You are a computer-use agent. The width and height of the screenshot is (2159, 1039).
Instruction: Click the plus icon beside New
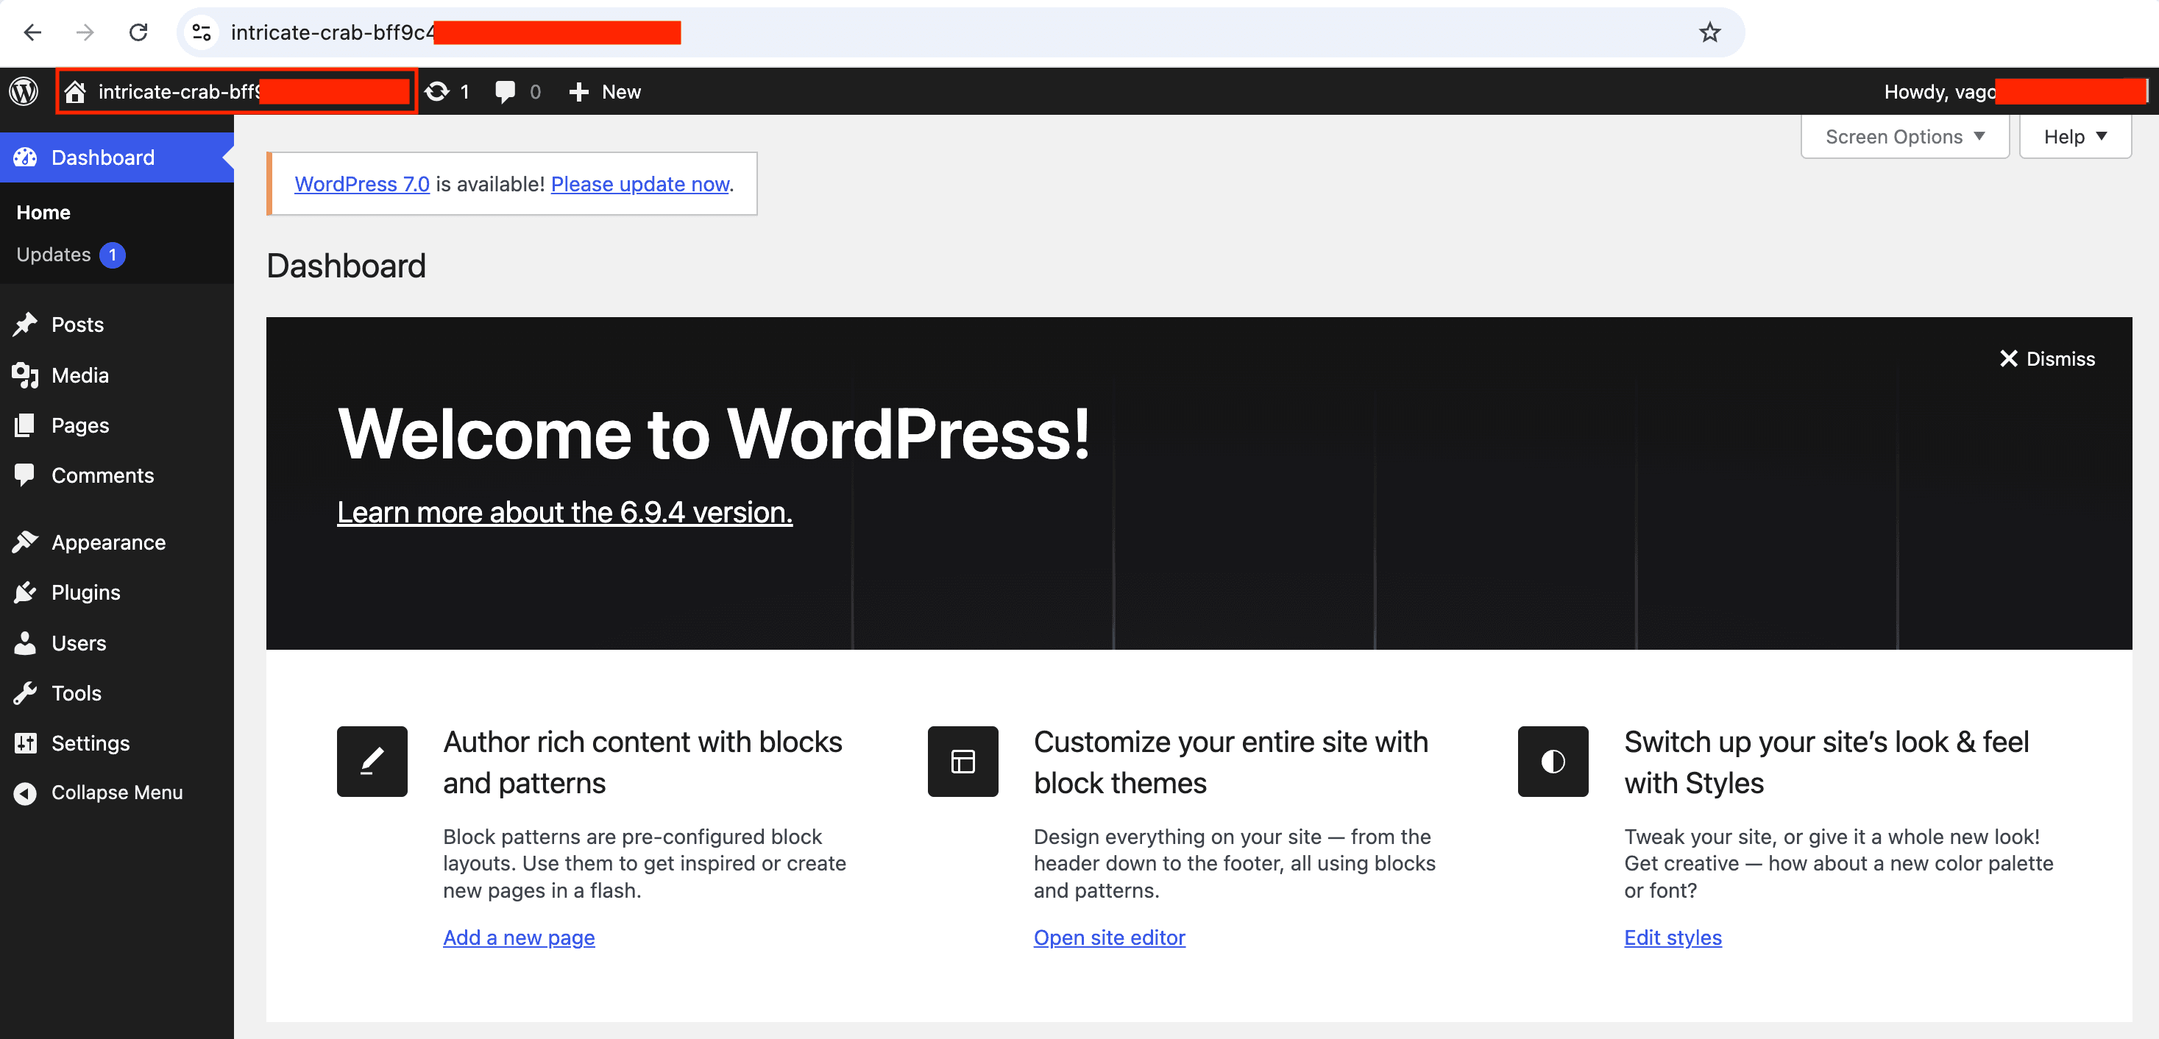(578, 91)
